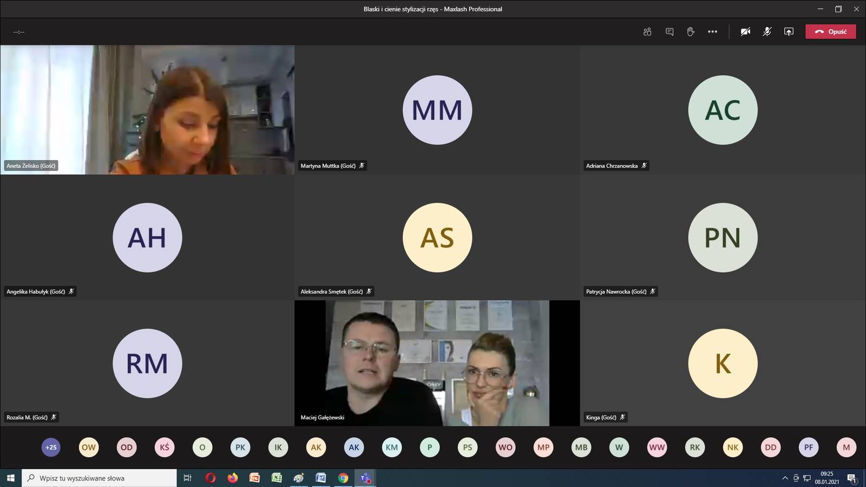This screenshot has height=487, width=866.
Task: Select Aneta Żelisko video tile
Action: tap(147, 110)
